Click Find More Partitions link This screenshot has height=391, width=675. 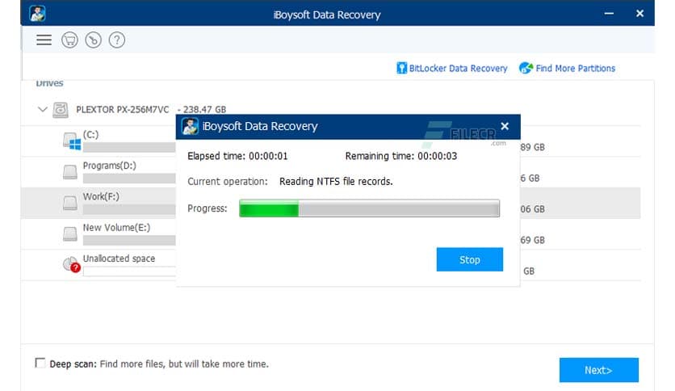point(575,69)
